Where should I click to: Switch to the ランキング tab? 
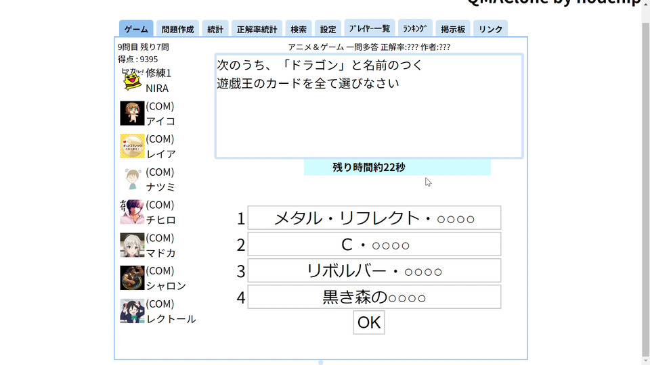tap(415, 28)
